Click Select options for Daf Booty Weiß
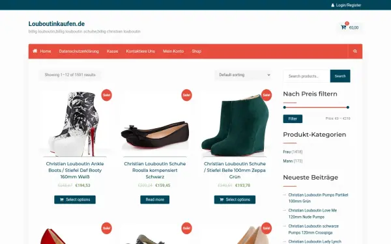Viewport: 391px width, 244px height. pos(75,200)
